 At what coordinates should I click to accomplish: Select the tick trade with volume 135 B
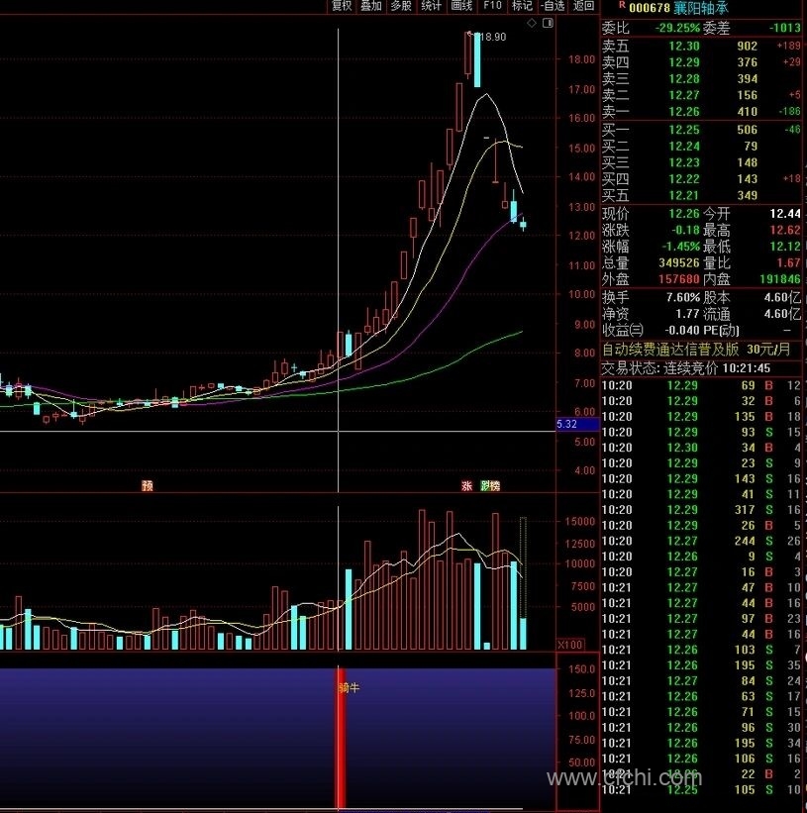tap(701, 417)
